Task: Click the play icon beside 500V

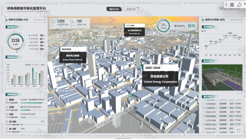Action: point(7,100)
